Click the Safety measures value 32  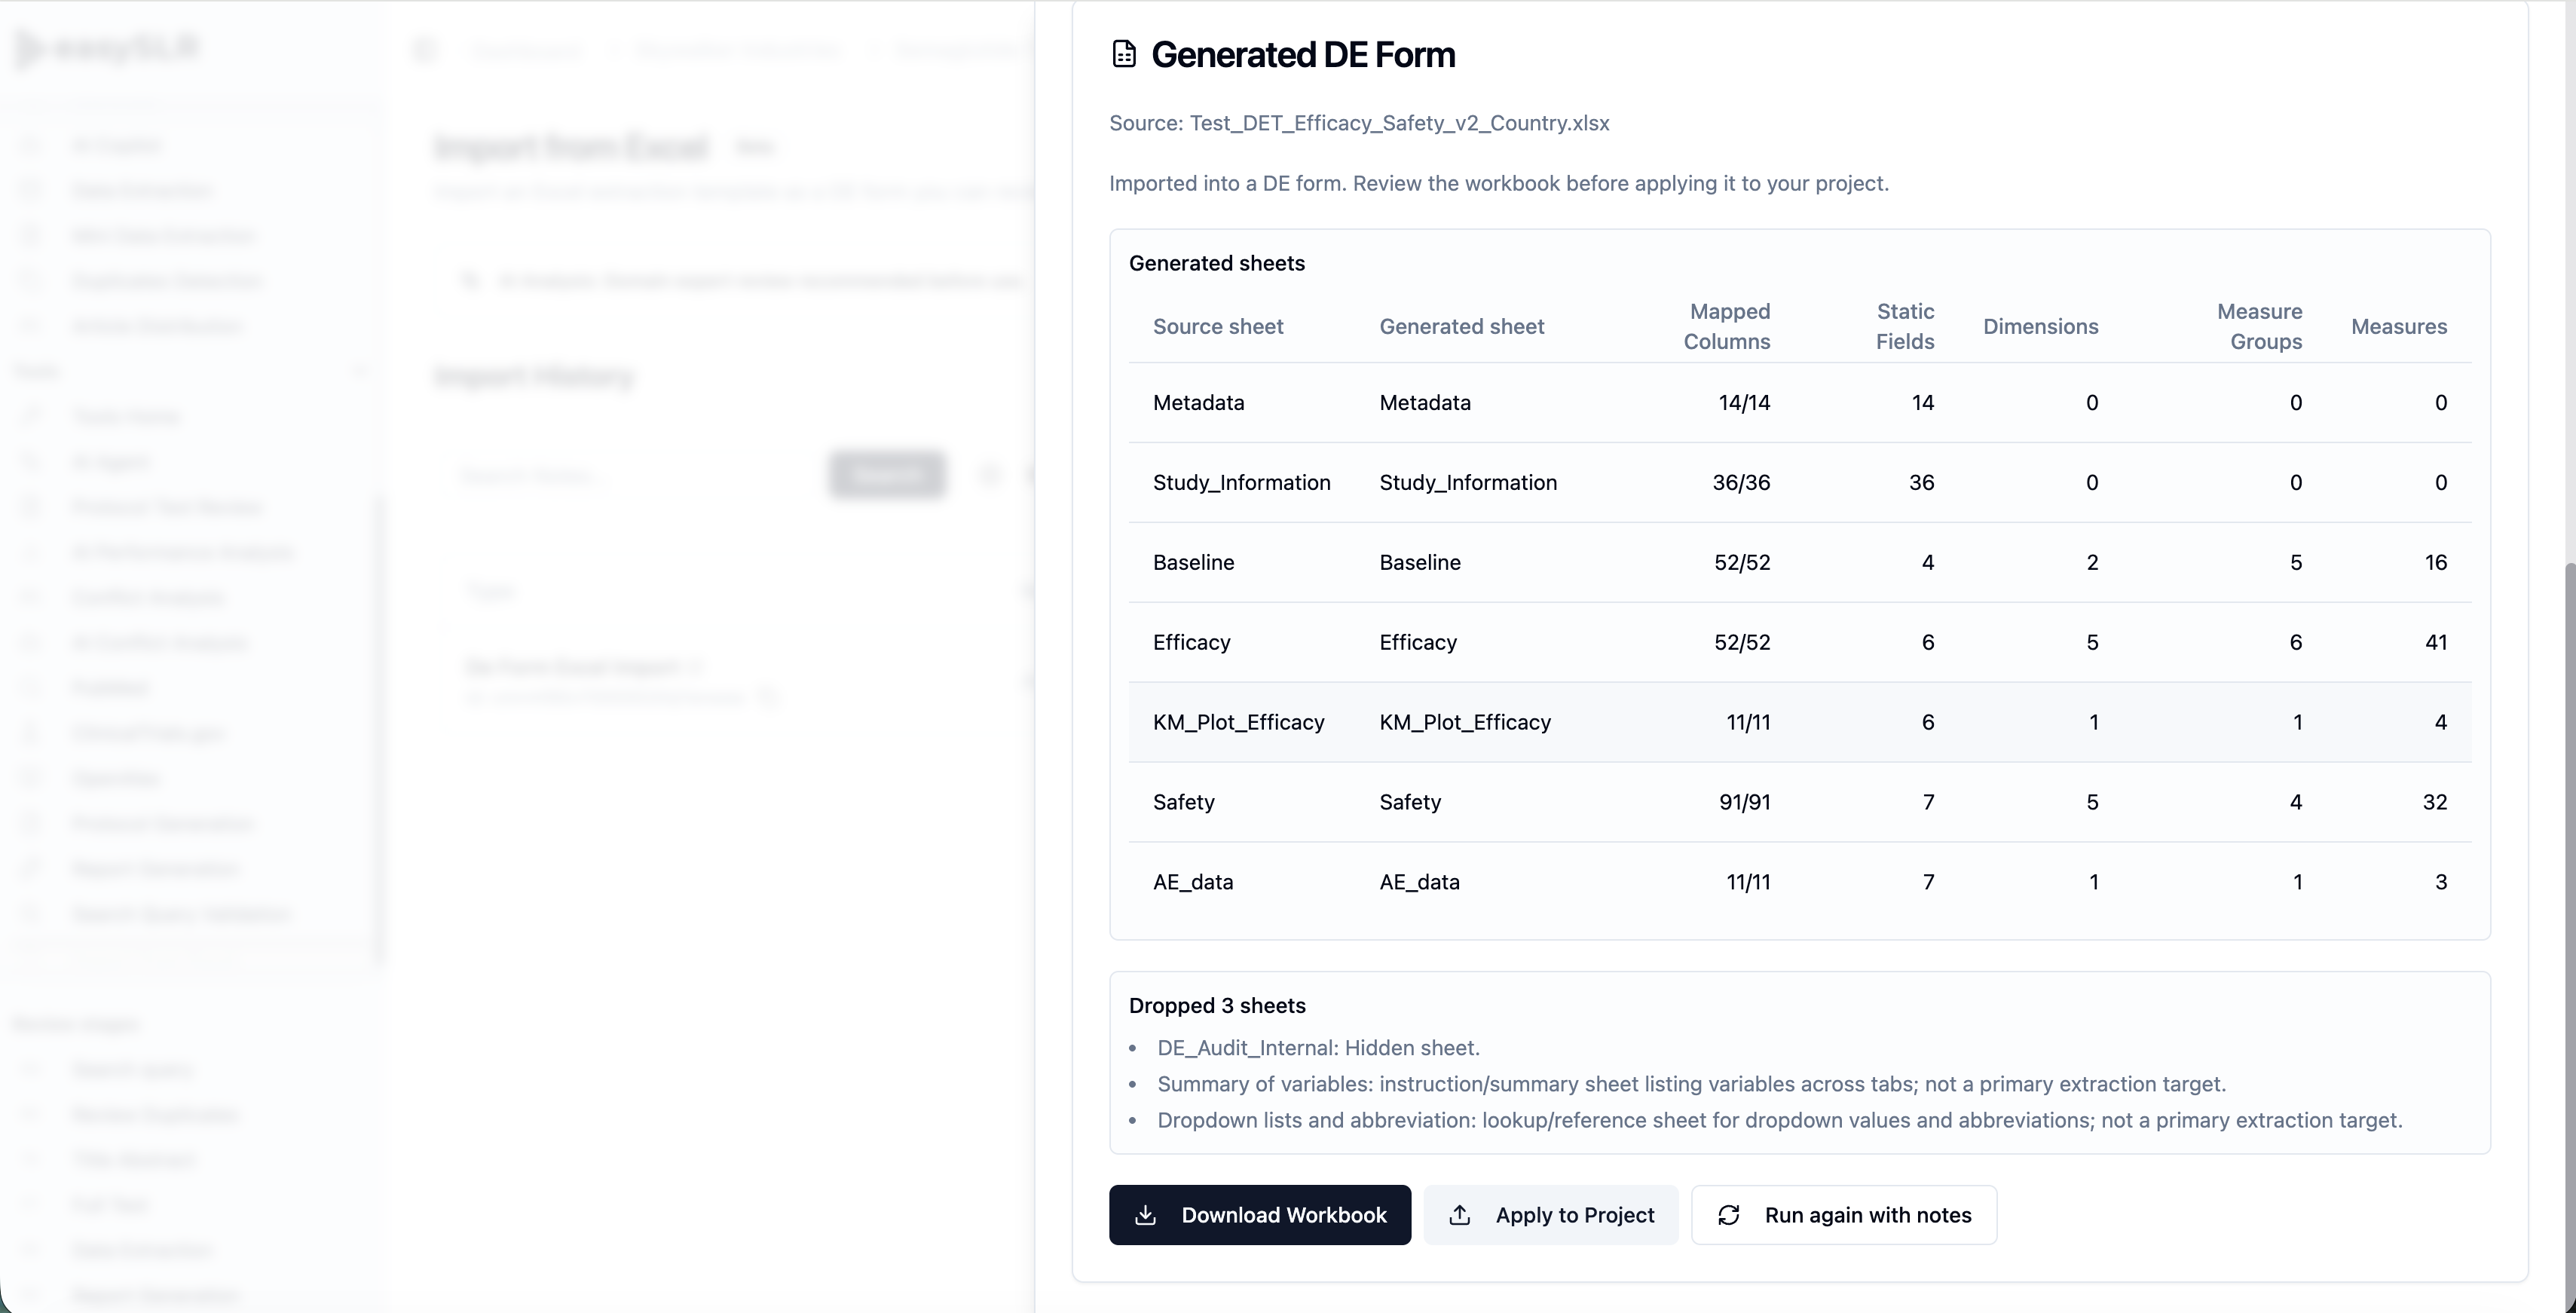pos(2435,802)
